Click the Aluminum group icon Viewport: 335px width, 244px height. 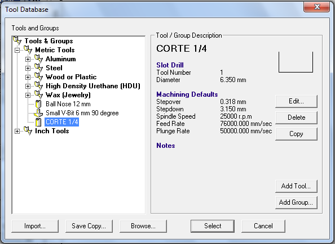[x=39, y=59]
